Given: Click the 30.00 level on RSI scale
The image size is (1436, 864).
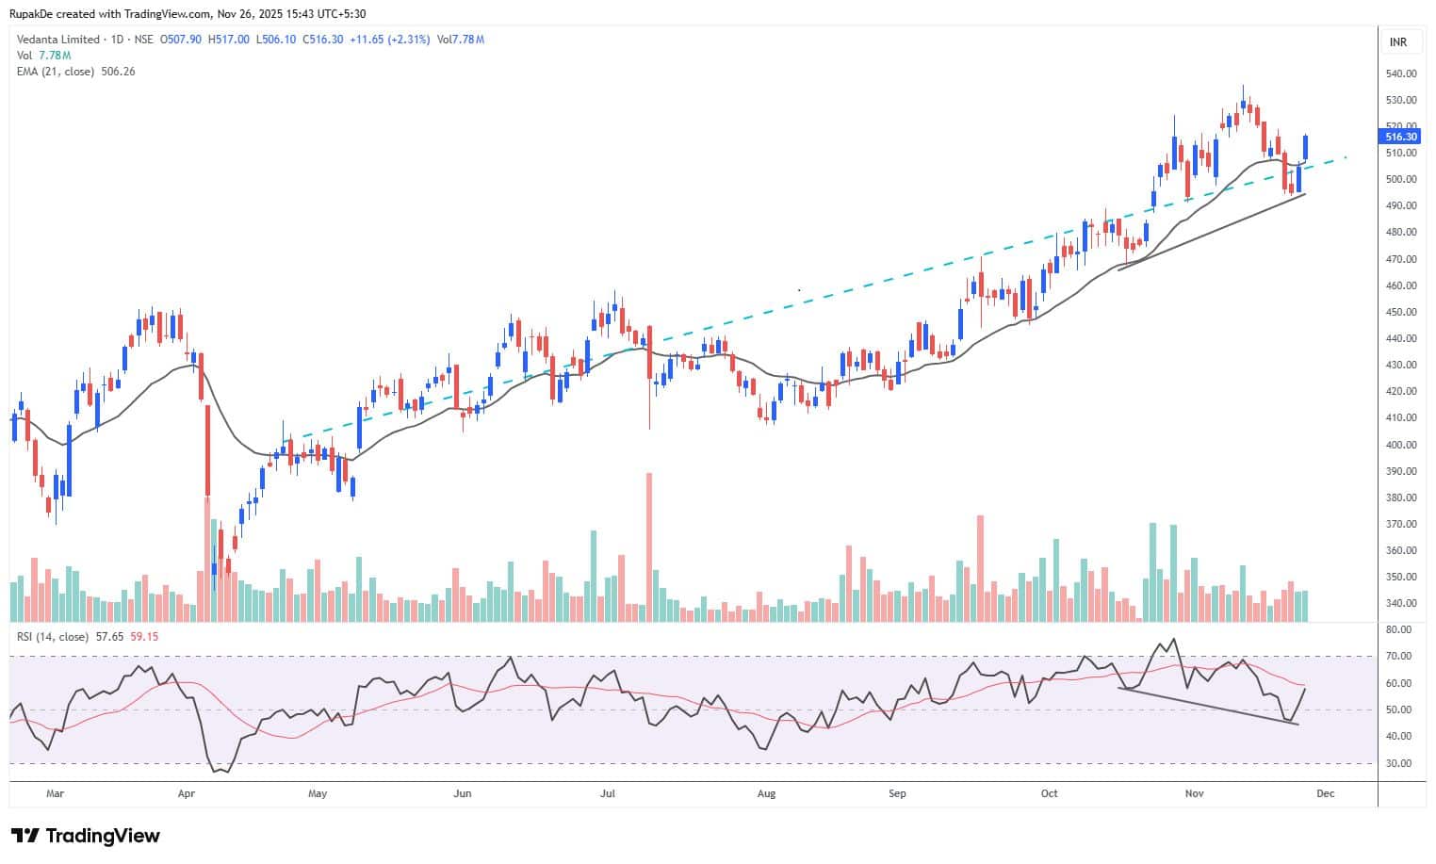Looking at the screenshot, I should pyautogui.click(x=1399, y=763).
